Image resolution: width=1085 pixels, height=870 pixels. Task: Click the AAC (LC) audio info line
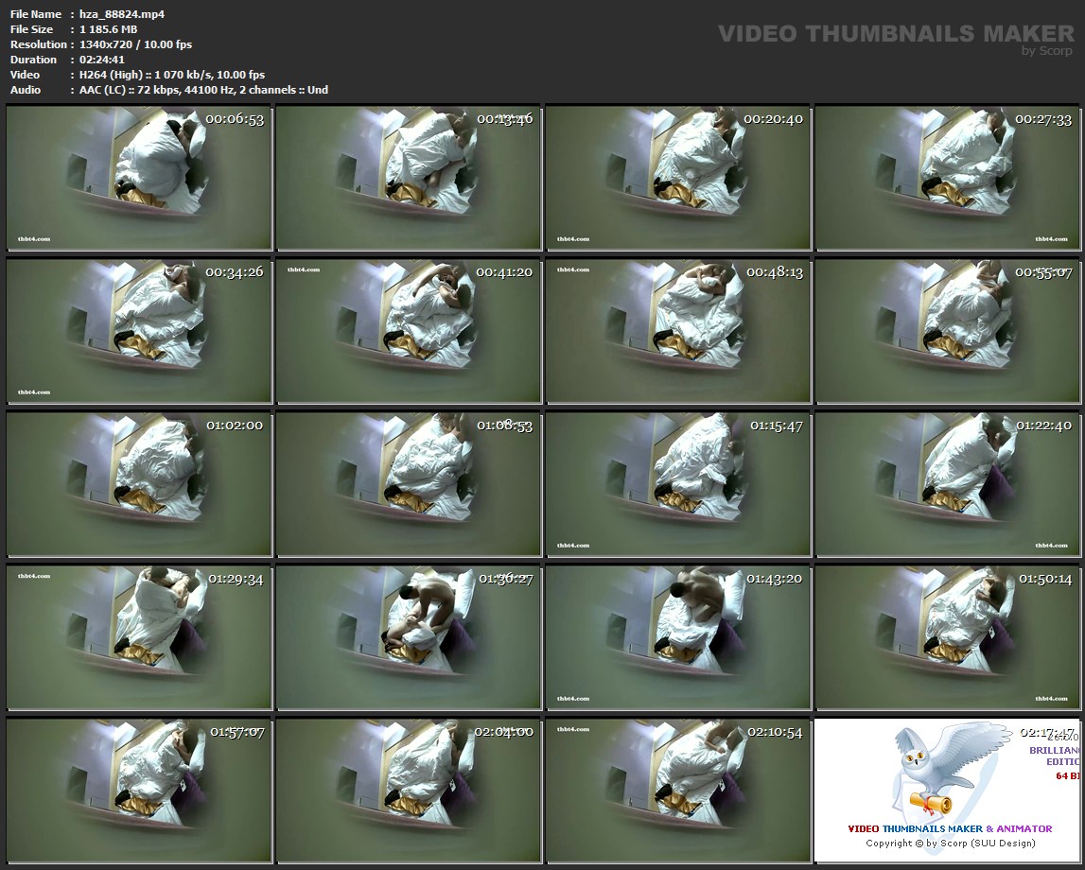pyautogui.click(x=203, y=90)
